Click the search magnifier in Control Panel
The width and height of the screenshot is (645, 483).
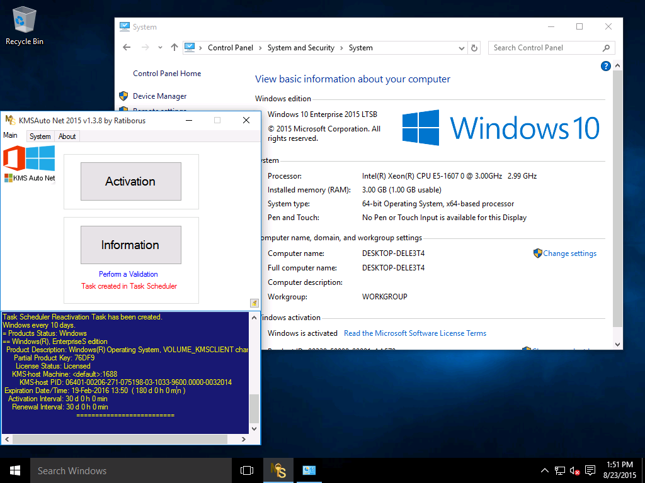tap(606, 48)
